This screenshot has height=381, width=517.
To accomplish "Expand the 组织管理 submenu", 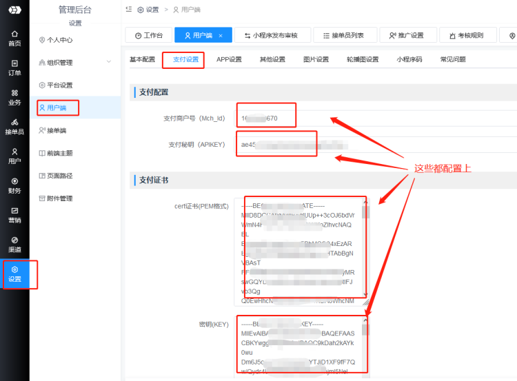I will point(109,63).
